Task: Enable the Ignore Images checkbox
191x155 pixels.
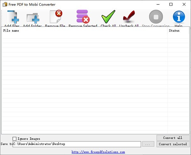Action: click(x=14, y=139)
